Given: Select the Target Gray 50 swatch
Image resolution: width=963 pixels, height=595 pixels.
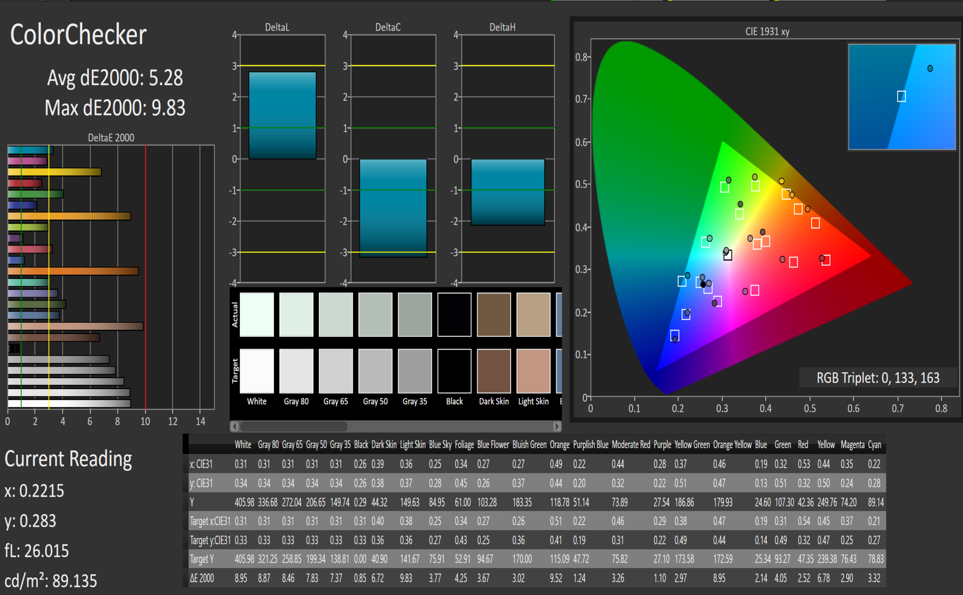Looking at the screenshot, I should pyautogui.click(x=375, y=371).
